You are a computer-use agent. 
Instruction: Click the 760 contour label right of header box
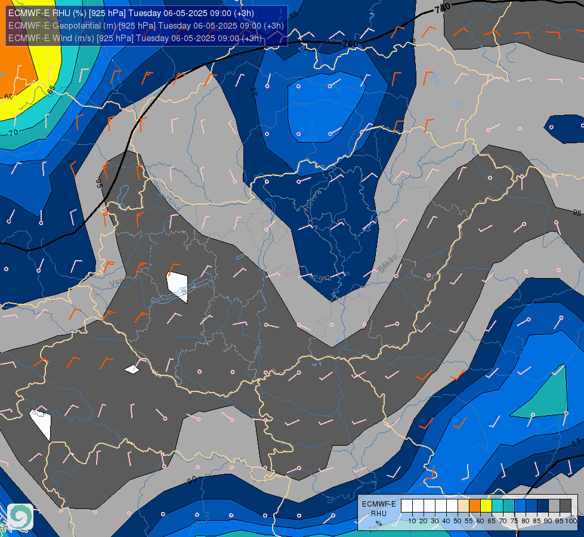[x=350, y=44]
